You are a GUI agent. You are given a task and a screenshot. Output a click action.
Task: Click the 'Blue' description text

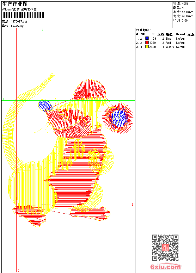(x=168, y=38)
